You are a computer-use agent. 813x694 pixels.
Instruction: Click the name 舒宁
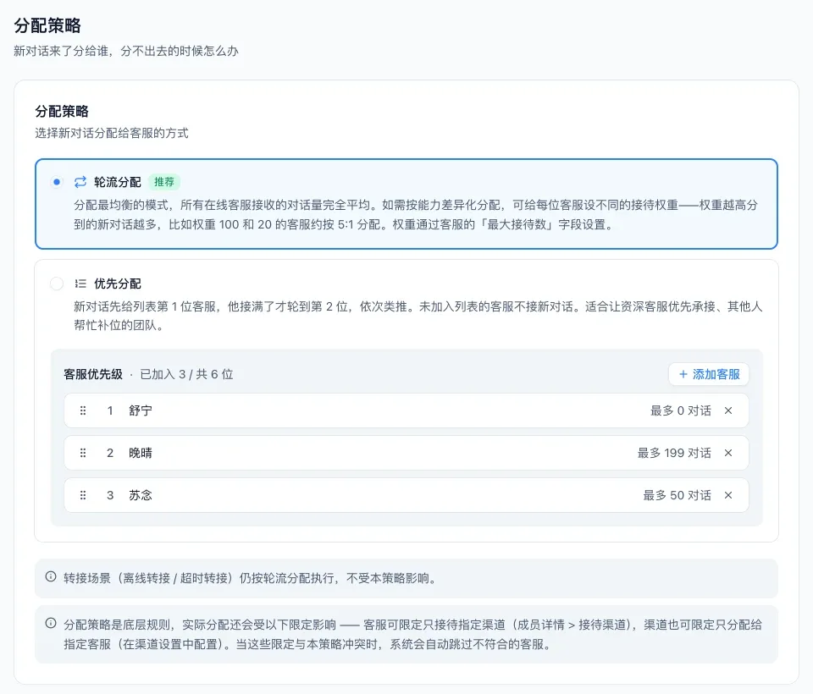point(141,410)
